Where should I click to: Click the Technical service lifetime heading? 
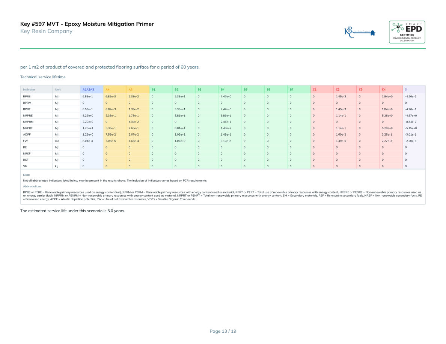(x=43, y=77)
